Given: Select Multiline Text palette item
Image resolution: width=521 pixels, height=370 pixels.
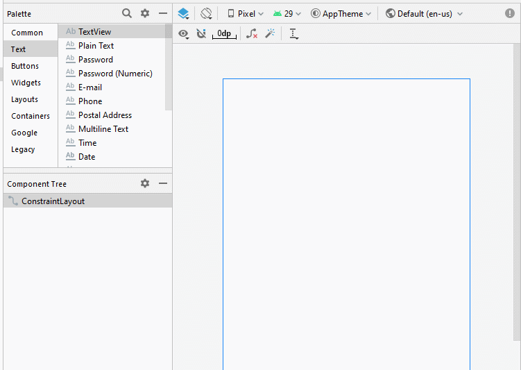Looking at the screenshot, I should pyautogui.click(x=112, y=129).
